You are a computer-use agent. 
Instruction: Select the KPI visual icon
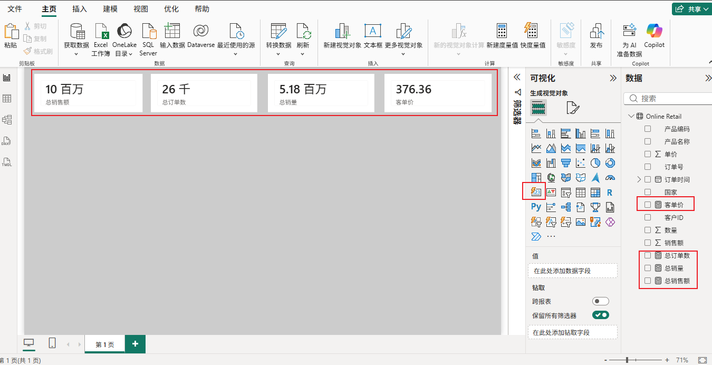click(551, 192)
